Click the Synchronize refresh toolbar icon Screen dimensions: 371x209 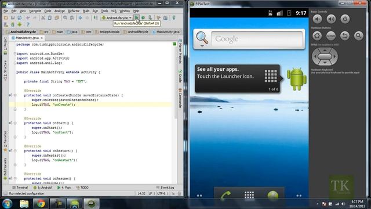[x=20, y=18]
